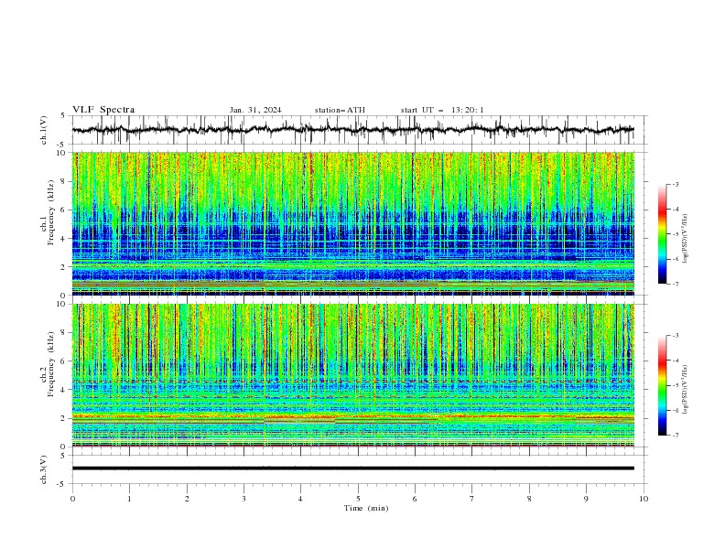Click time axis tick label '5'

(358, 499)
